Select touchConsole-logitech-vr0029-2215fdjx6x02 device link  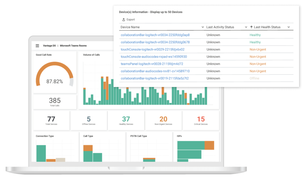[153, 49]
